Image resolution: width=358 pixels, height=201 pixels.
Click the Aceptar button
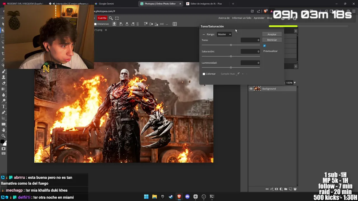[272, 34]
